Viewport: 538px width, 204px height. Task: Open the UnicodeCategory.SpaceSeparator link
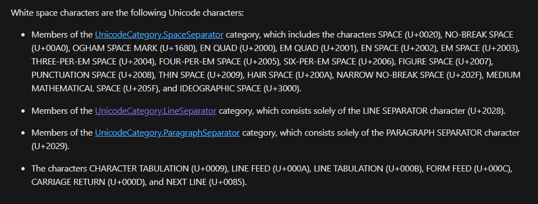(x=159, y=35)
